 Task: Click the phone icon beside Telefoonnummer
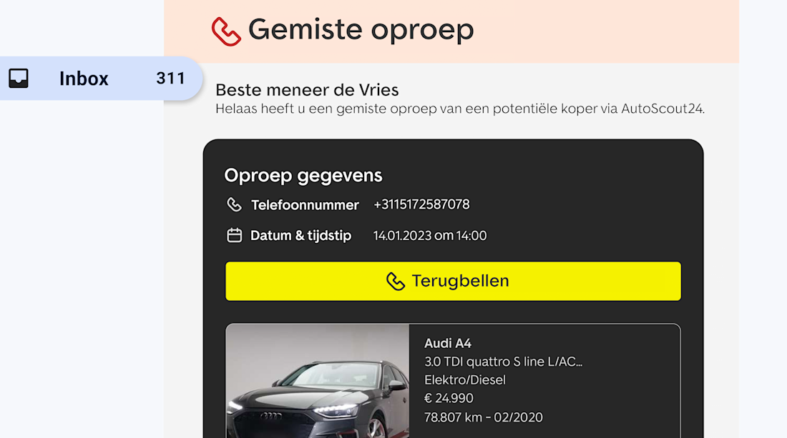[x=234, y=205]
